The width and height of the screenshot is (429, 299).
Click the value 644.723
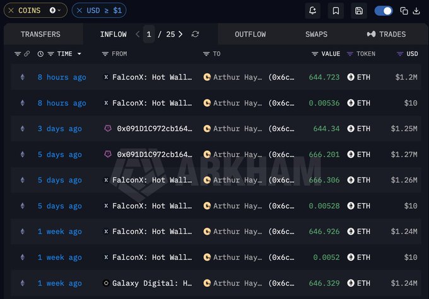324,77
